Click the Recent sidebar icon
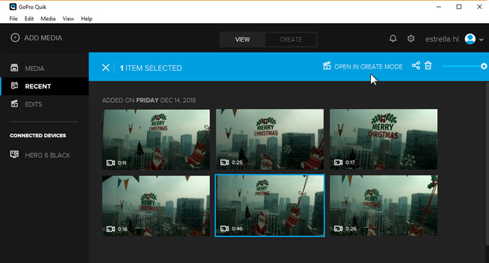The width and height of the screenshot is (489, 263). (x=14, y=86)
